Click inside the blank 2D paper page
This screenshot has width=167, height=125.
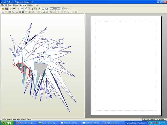(126, 66)
